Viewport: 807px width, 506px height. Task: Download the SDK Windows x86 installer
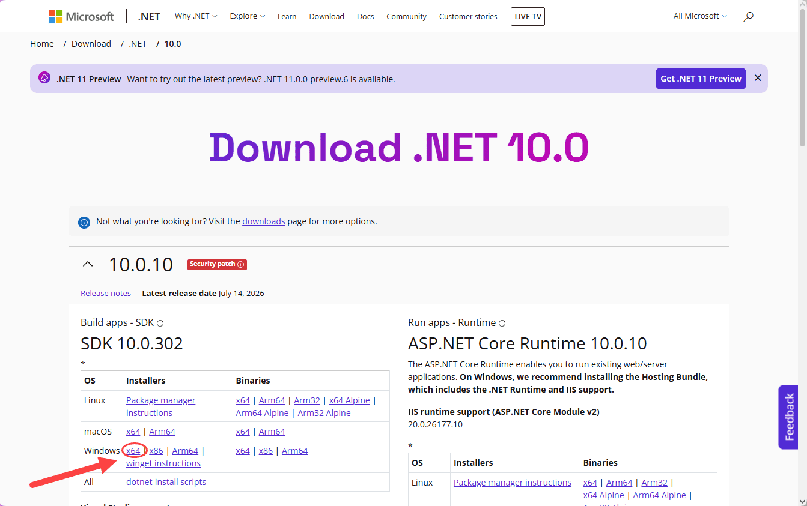coord(156,451)
